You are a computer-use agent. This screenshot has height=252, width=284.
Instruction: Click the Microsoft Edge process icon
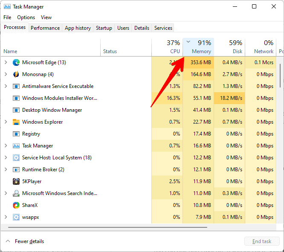16,62
